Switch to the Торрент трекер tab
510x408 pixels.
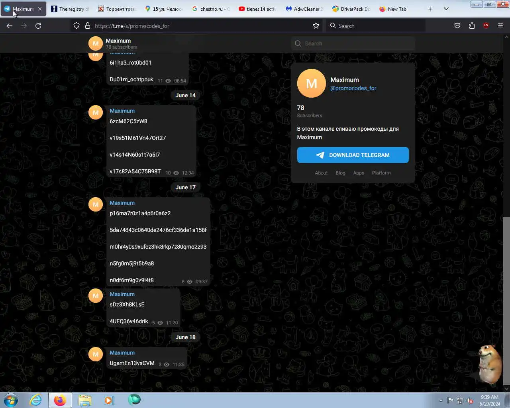pyautogui.click(x=117, y=9)
